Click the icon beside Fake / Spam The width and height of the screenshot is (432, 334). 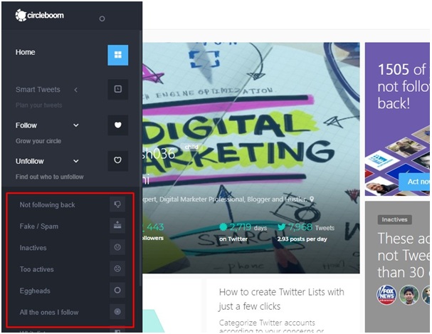(118, 226)
